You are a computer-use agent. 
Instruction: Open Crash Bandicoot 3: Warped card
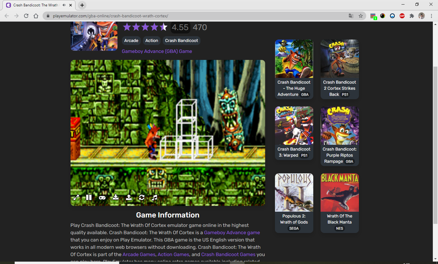click(294, 133)
